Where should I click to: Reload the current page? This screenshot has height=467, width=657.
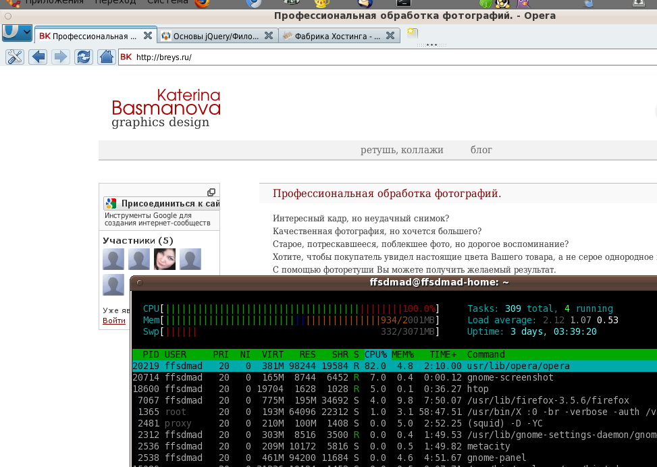[84, 57]
